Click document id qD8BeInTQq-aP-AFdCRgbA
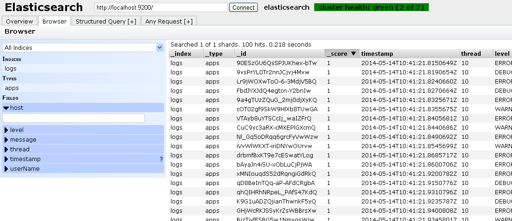The image size is (512, 221). [x=275, y=183]
